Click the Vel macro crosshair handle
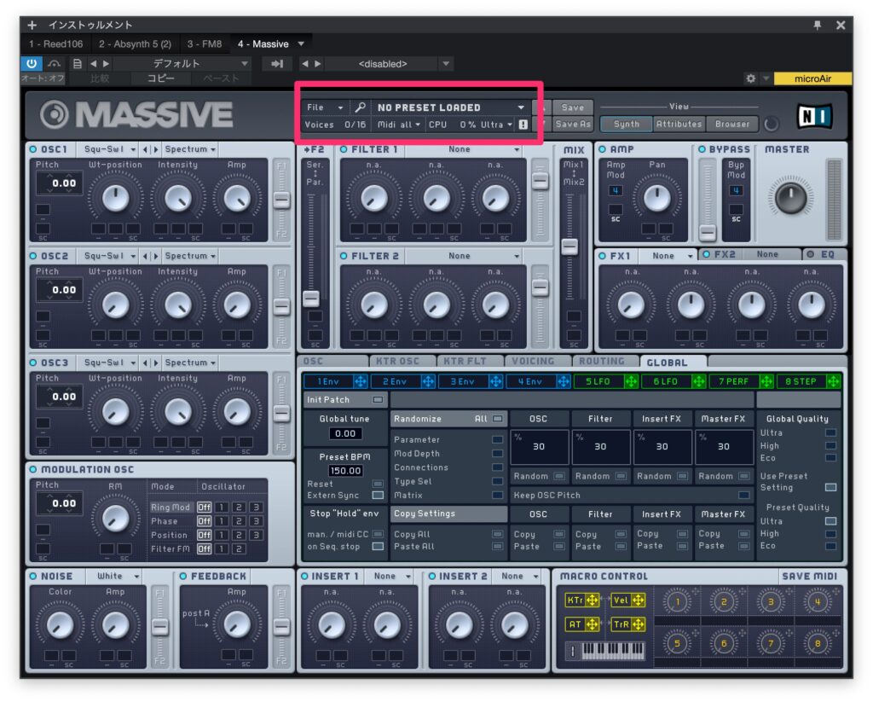The width and height of the screenshot is (873, 702). coord(638,600)
